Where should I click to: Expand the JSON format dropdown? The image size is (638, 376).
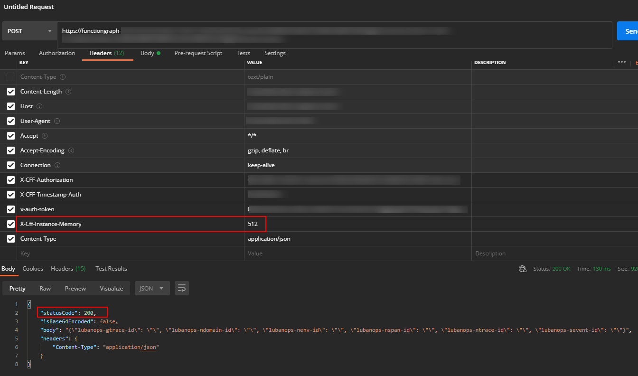click(152, 288)
